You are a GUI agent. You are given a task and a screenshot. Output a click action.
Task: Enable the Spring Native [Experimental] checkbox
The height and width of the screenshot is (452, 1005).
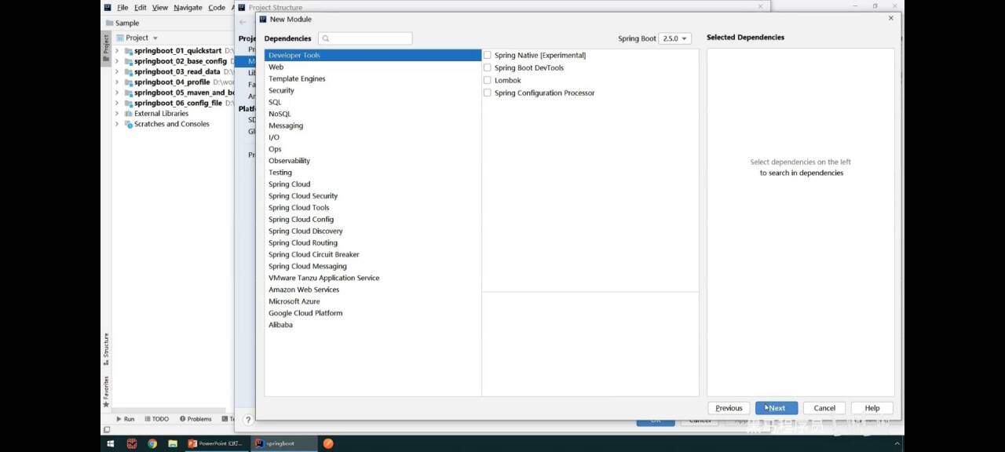coord(488,55)
